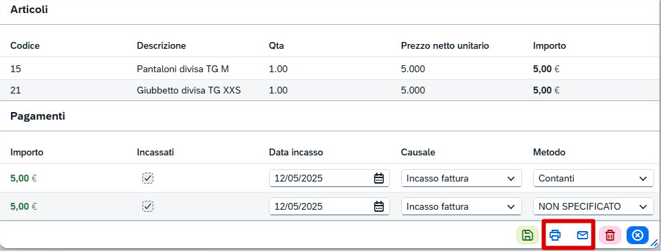Image resolution: width=661 pixels, height=251 pixels.
Task: Open calendar picker for NON SPECIFICATO payment date
Action: (379, 206)
